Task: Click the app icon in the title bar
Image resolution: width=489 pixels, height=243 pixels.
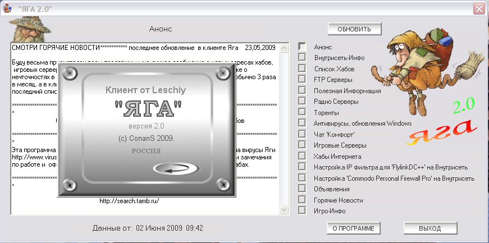Action: (7, 8)
